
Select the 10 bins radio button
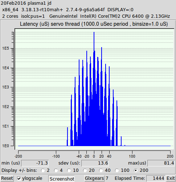click(69, 170)
